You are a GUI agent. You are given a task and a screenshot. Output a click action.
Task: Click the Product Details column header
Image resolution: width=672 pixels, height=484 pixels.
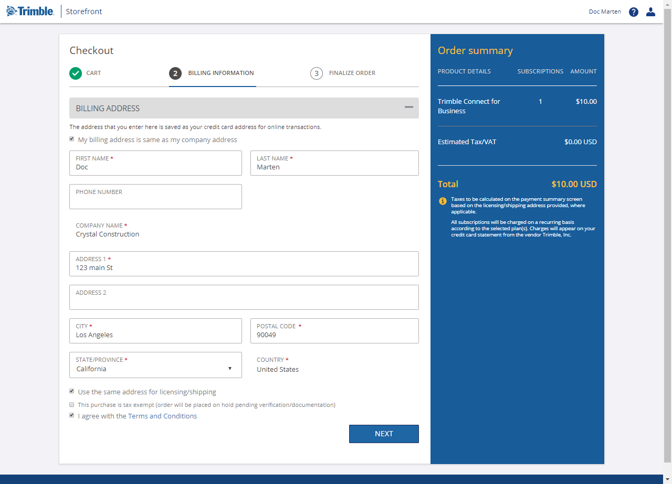[x=464, y=71]
